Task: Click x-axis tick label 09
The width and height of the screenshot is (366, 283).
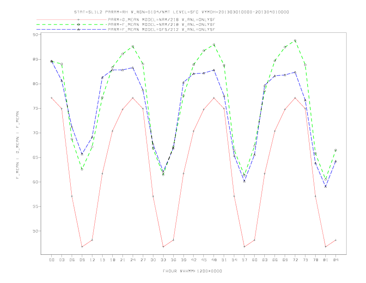Action: pos(82,260)
